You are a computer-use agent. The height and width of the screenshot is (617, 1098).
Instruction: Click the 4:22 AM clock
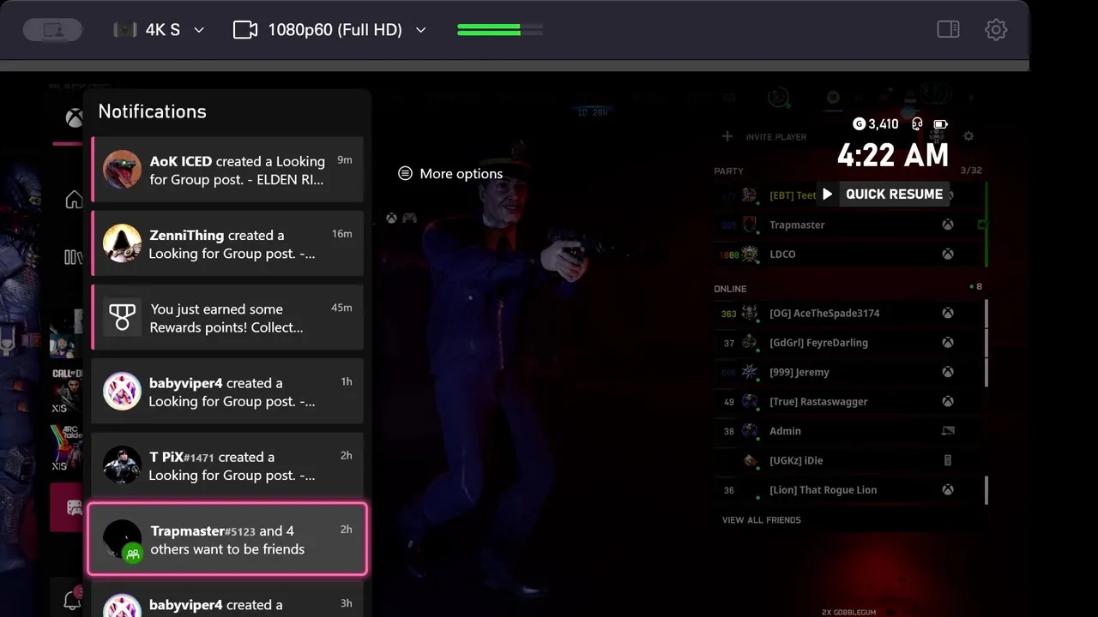(x=893, y=156)
